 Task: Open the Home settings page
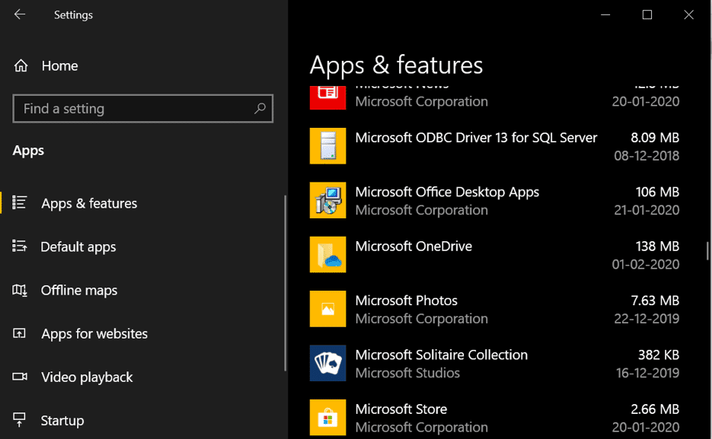coord(60,65)
